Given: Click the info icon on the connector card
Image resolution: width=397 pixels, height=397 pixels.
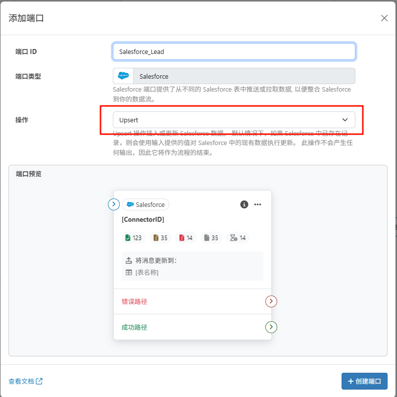Looking at the screenshot, I should pyautogui.click(x=244, y=204).
